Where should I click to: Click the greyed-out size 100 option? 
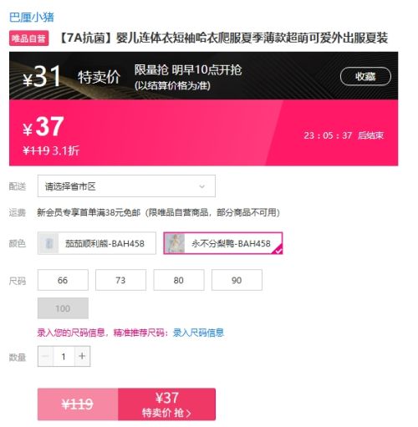[x=63, y=308]
